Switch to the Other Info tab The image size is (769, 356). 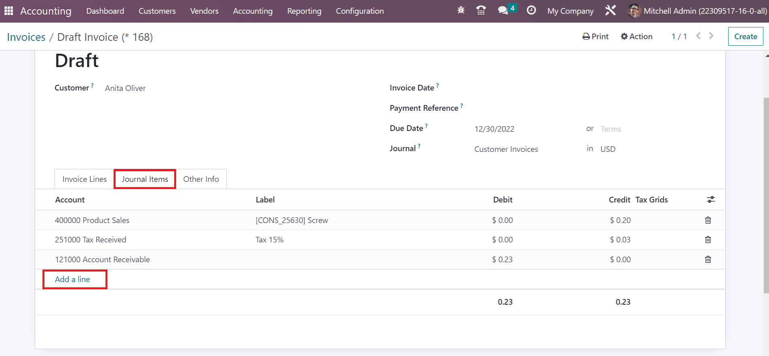click(x=201, y=179)
